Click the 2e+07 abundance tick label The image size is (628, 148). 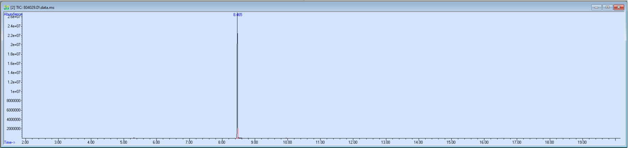(16, 45)
